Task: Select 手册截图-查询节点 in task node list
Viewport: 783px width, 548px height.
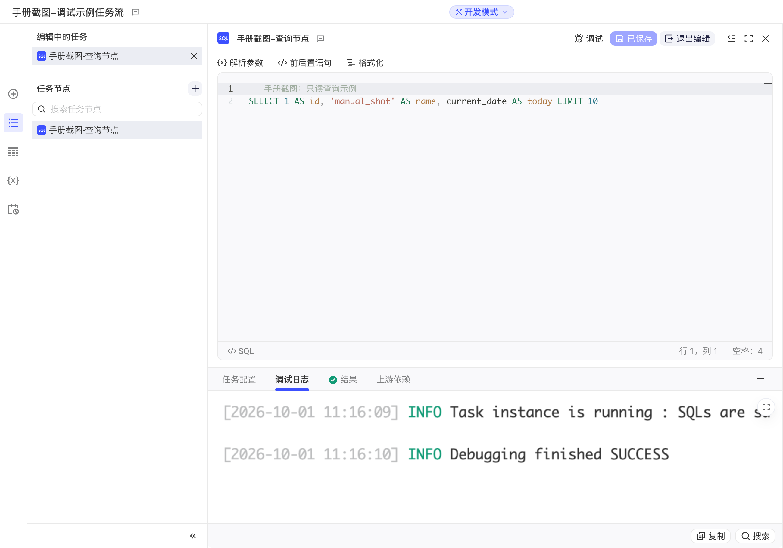Action: [117, 130]
